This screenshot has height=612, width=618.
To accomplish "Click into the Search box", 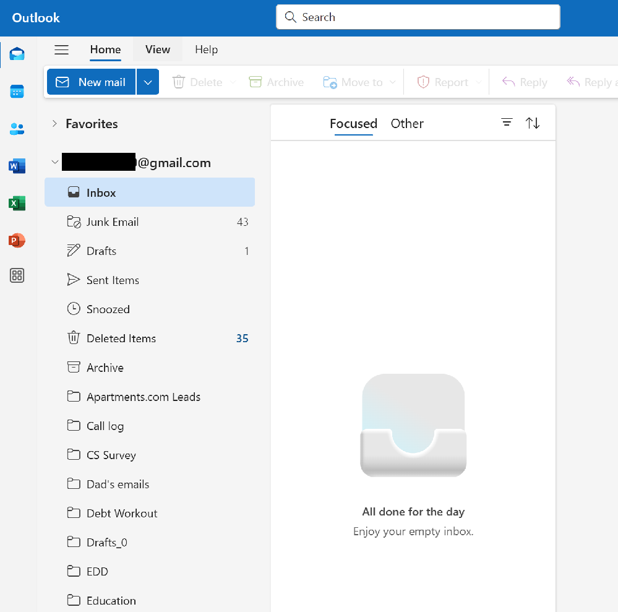I will click(x=418, y=17).
